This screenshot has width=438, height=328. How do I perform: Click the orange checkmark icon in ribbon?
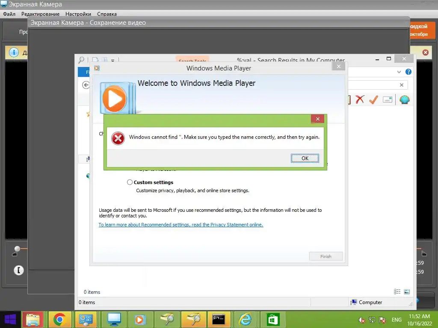[x=373, y=99]
